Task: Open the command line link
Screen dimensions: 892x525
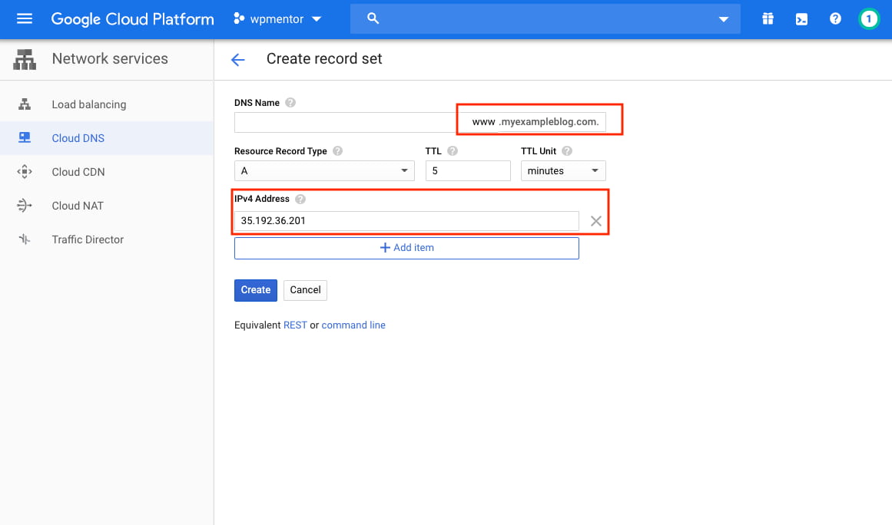Action: pyautogui.click(x=353, y=325)
